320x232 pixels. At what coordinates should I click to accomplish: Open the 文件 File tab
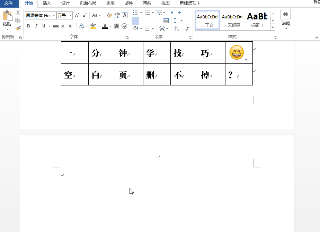[x=8, y=3]
